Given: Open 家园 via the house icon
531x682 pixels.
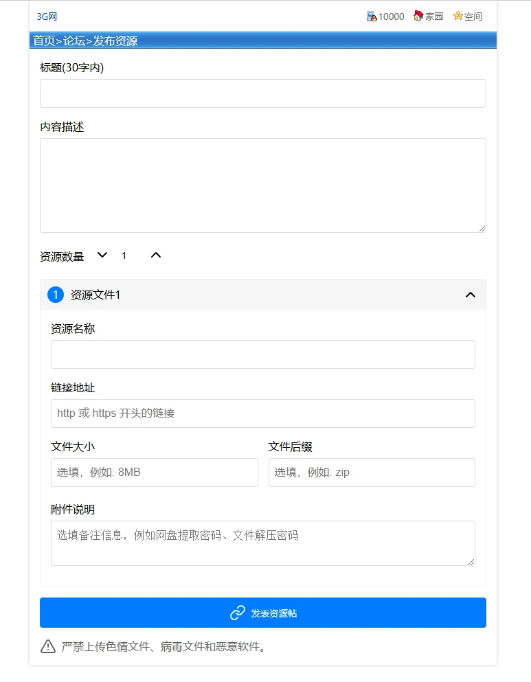Looking at the screenshot, I should [x=418, y=16].
